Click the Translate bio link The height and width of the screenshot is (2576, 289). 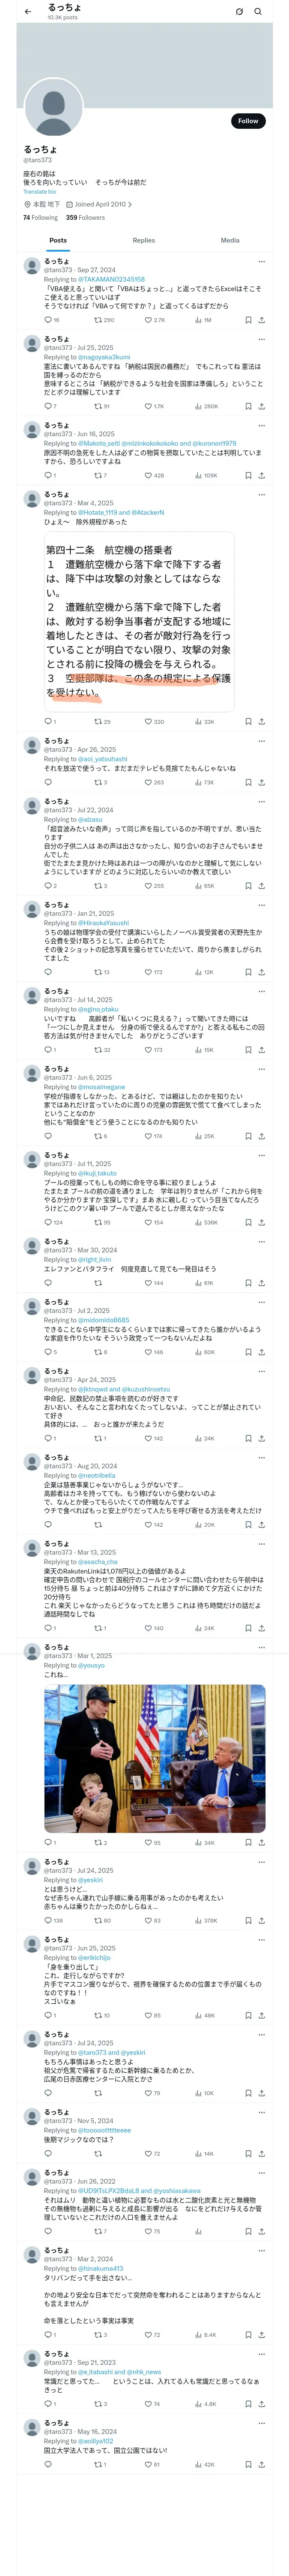click(40, 191)
